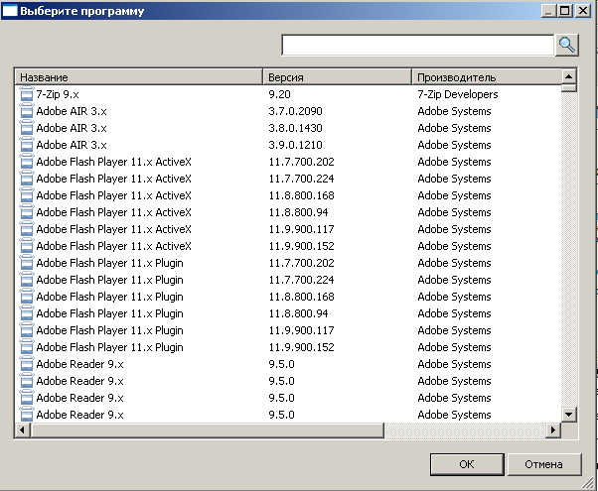Sort the list by the Название column header

139,77
